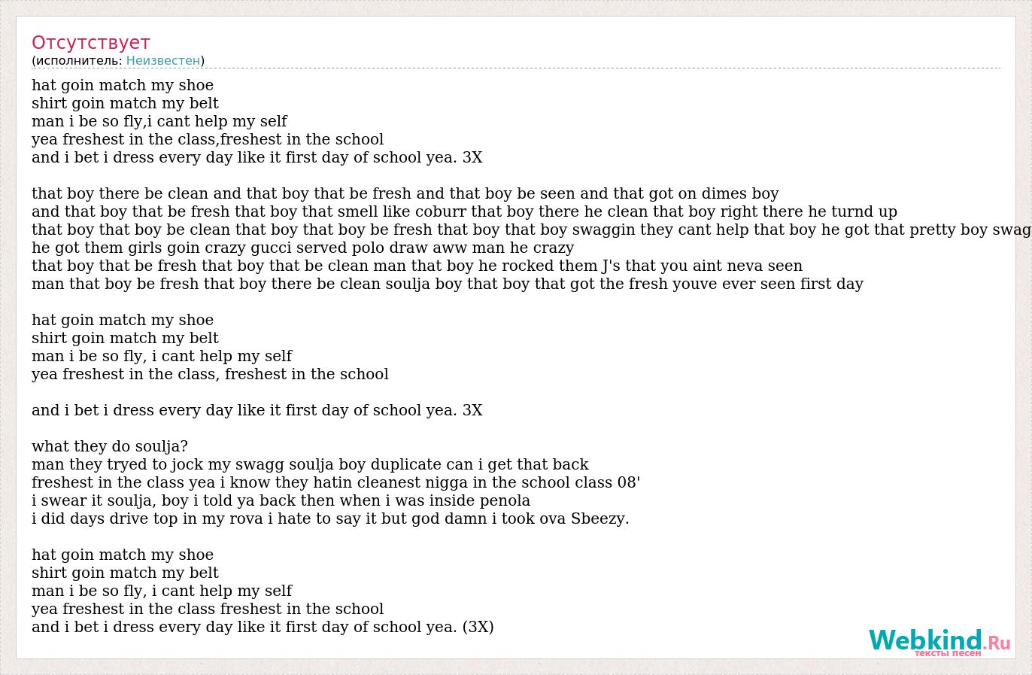
Task: Click the line 'and that boy that be fresh that boy that smell'
Action: pos(464,212)
